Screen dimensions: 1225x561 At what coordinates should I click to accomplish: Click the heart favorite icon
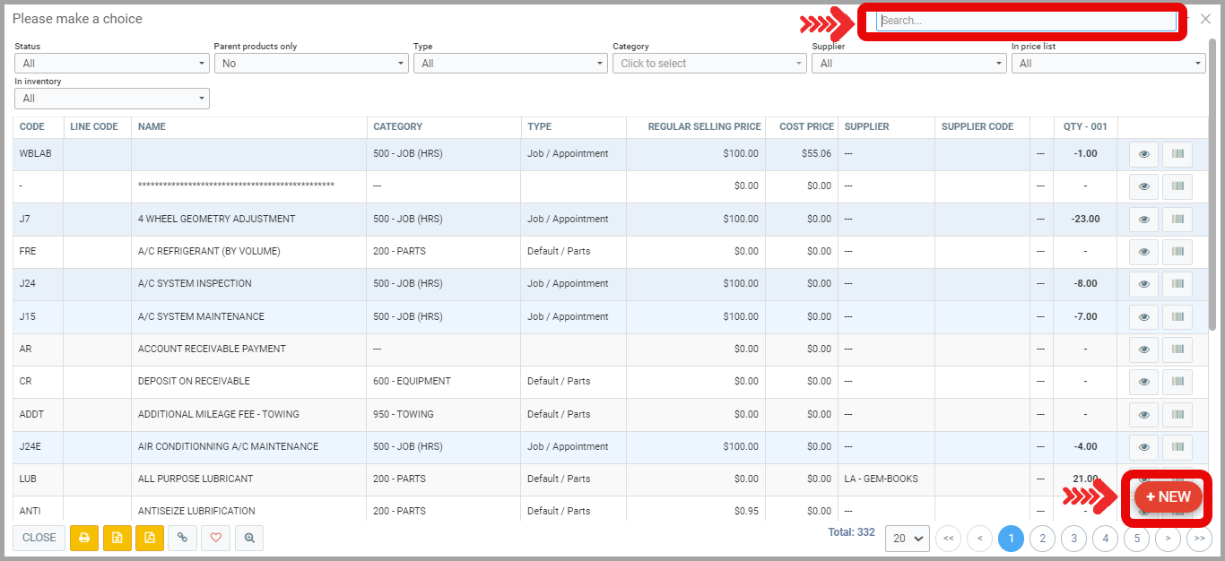(215, 538)
